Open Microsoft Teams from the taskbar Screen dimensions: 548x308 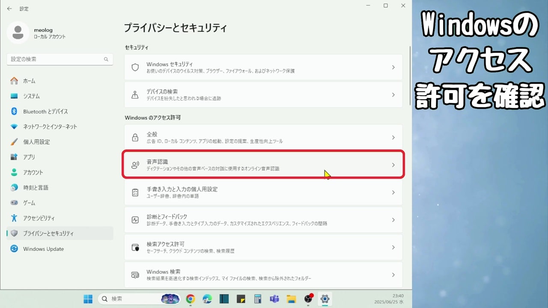click(x=274, y=299)
